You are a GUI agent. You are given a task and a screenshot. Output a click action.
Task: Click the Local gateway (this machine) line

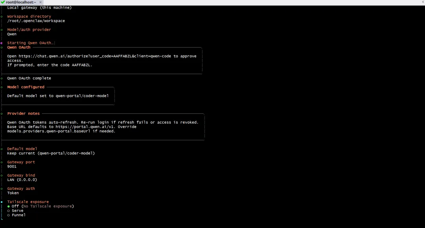coord(40,7)
